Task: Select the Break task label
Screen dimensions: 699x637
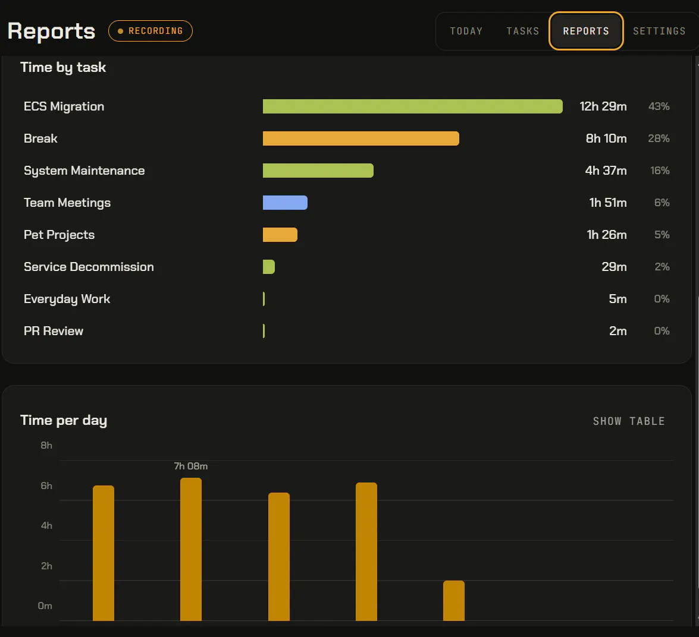Action: (x=40, y=138)
